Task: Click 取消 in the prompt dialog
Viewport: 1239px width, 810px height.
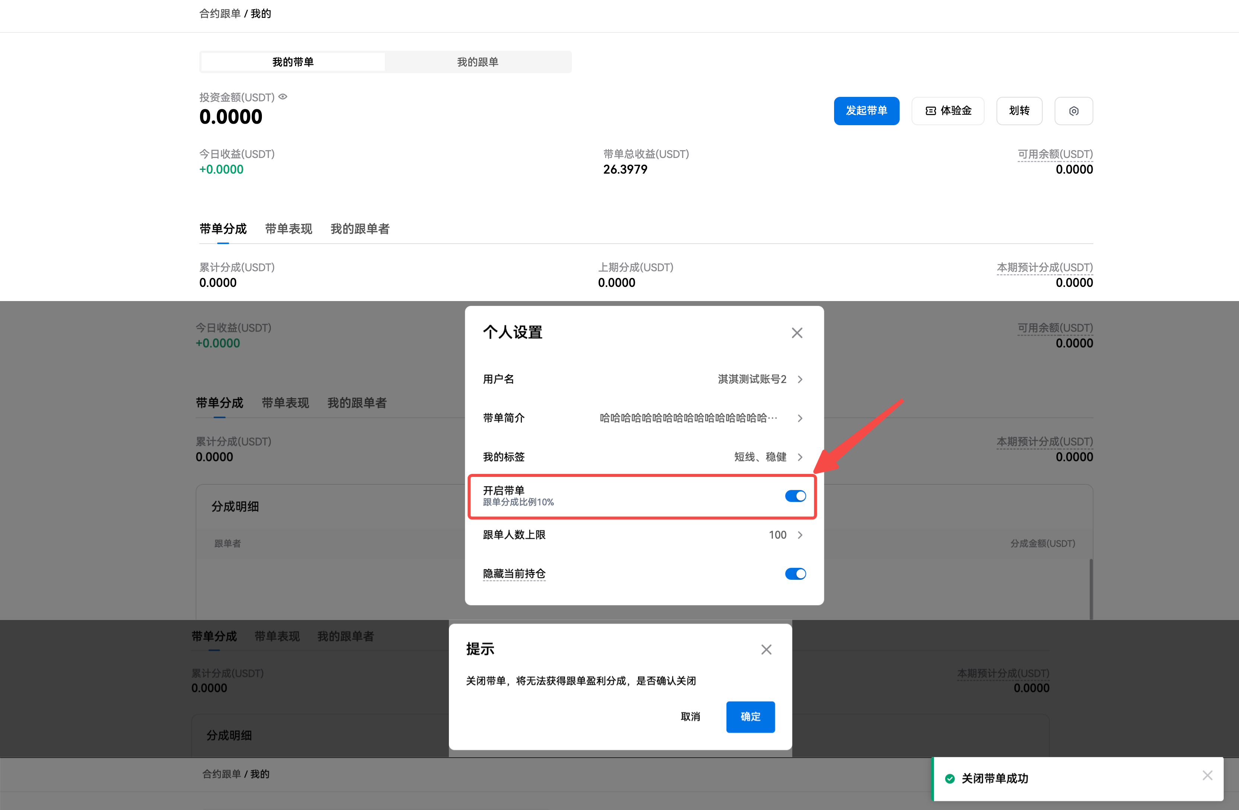Action: [x=690, y=717]
